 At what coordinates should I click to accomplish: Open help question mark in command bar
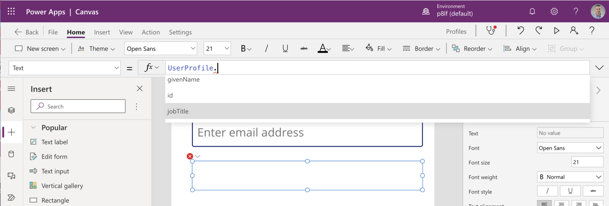click(592, 31)
